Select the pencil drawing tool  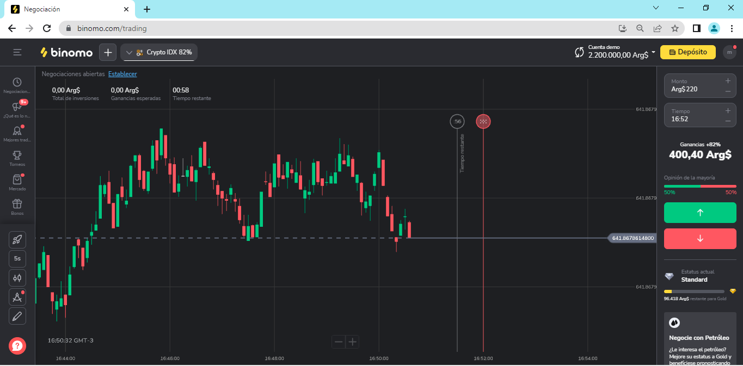click(17, 315)
